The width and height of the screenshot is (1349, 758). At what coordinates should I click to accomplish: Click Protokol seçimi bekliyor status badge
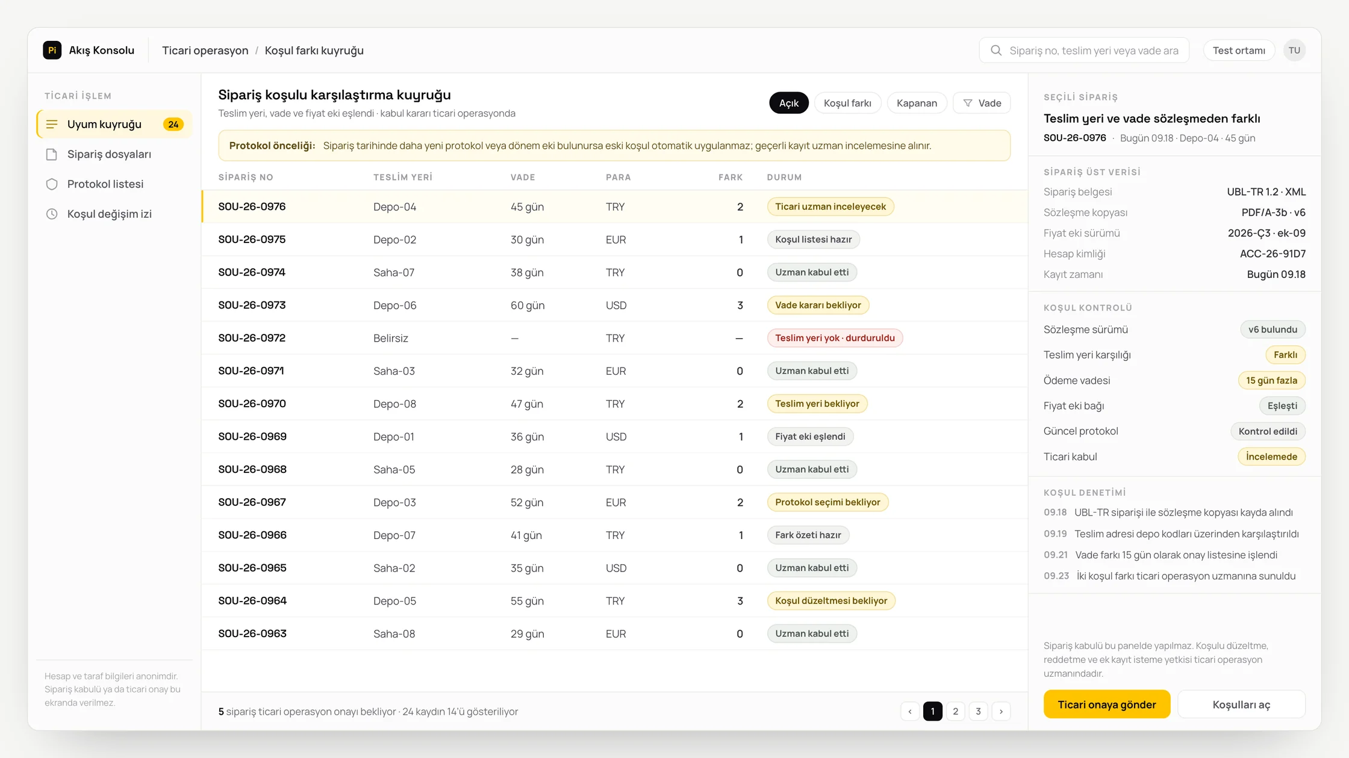[x=827, y=502]
